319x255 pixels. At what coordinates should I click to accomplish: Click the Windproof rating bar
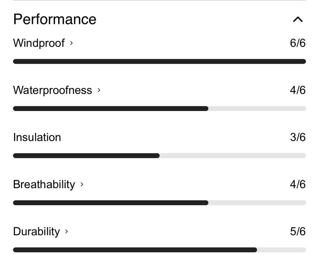coord(159,62)
